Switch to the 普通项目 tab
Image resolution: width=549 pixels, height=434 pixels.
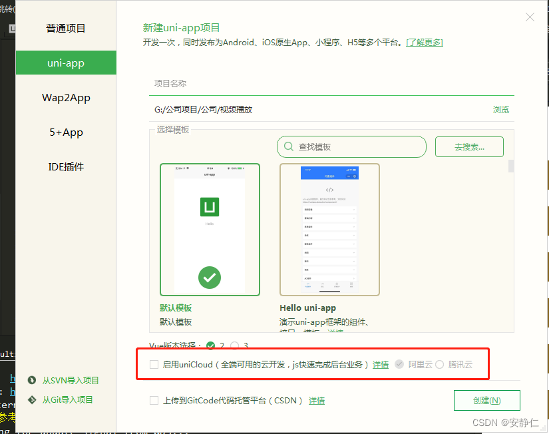coord(65,28)
